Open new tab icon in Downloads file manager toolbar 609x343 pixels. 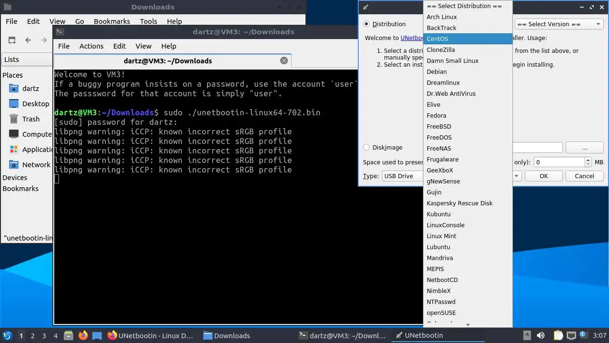pyautogui.click(x=12, y=40)
